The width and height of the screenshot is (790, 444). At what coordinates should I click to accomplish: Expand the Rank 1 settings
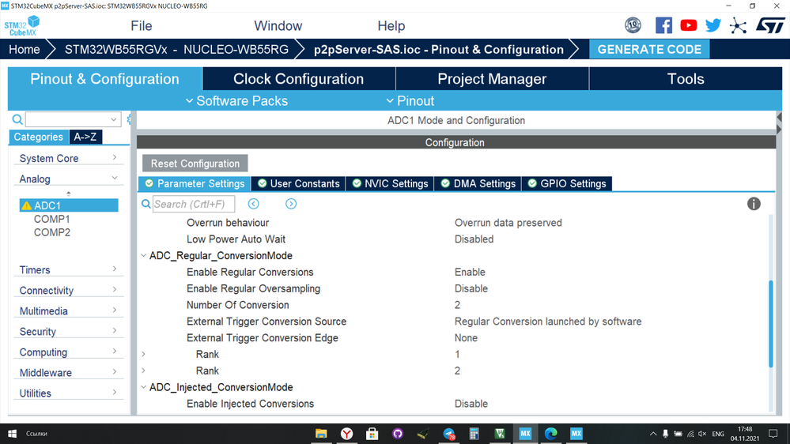tap(144, 355)
